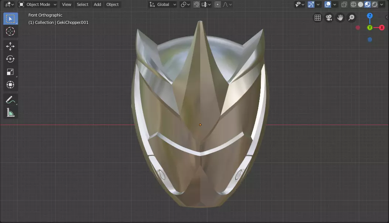Toggle proportional editing
This screenshot has height=223, width=389.
click(x=217, y=4)
